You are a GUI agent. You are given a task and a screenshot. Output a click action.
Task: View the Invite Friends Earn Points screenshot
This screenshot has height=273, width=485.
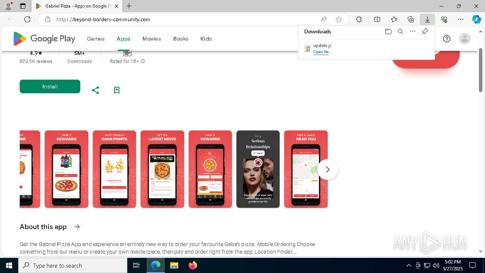(114, 169)
